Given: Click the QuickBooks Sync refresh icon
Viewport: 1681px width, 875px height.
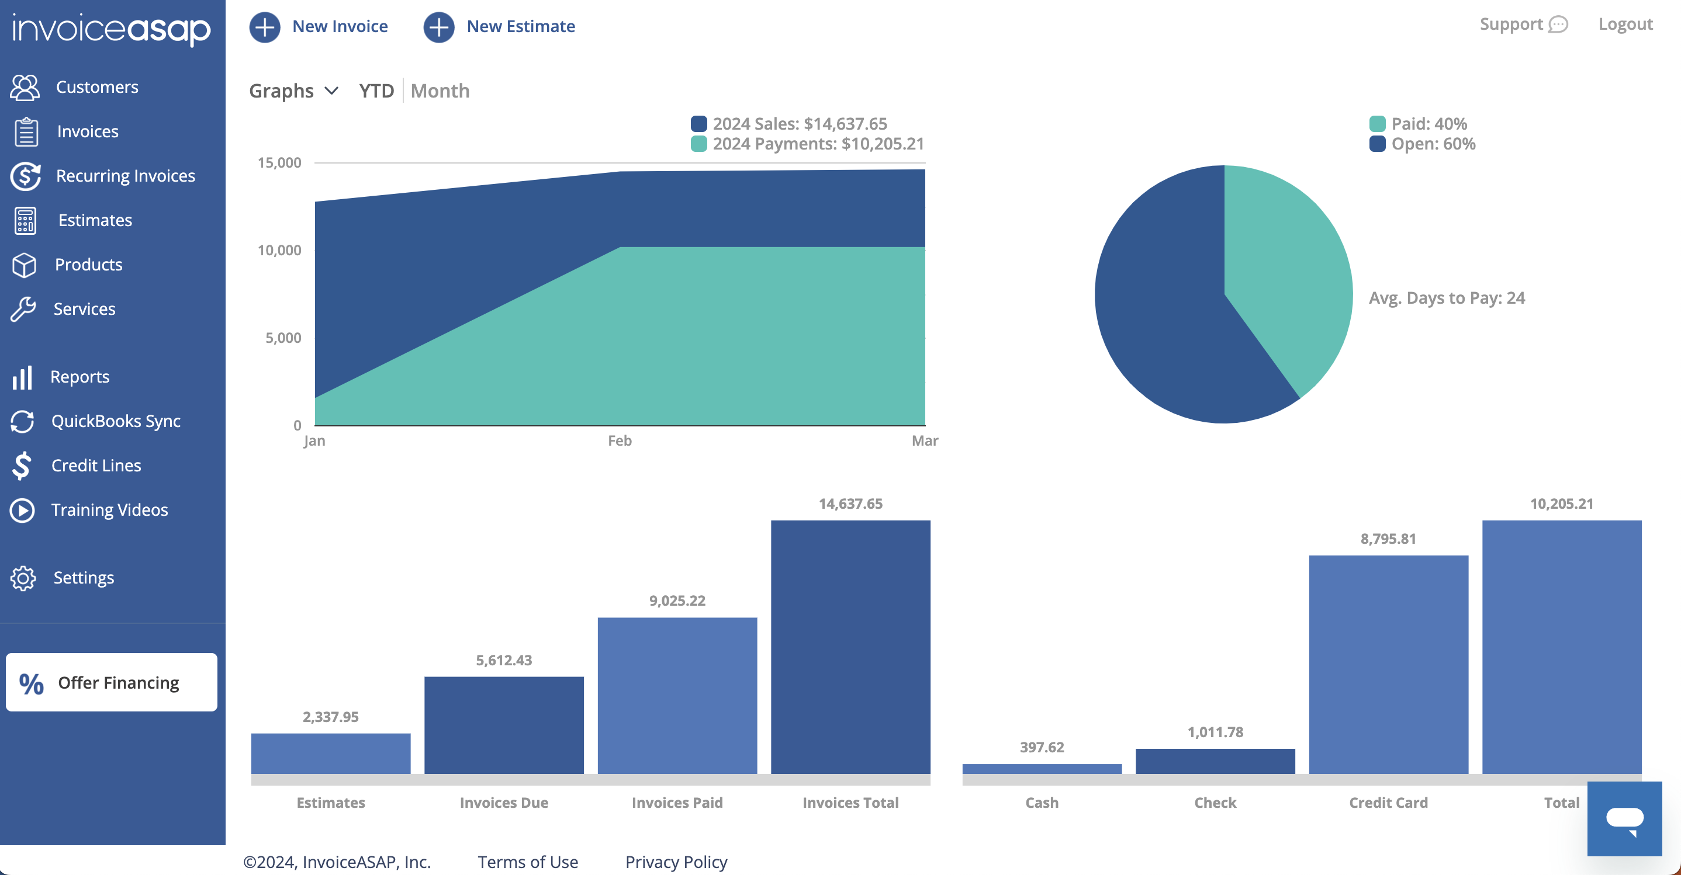Looking at the screenshot, I should click(x=22, y=421).
